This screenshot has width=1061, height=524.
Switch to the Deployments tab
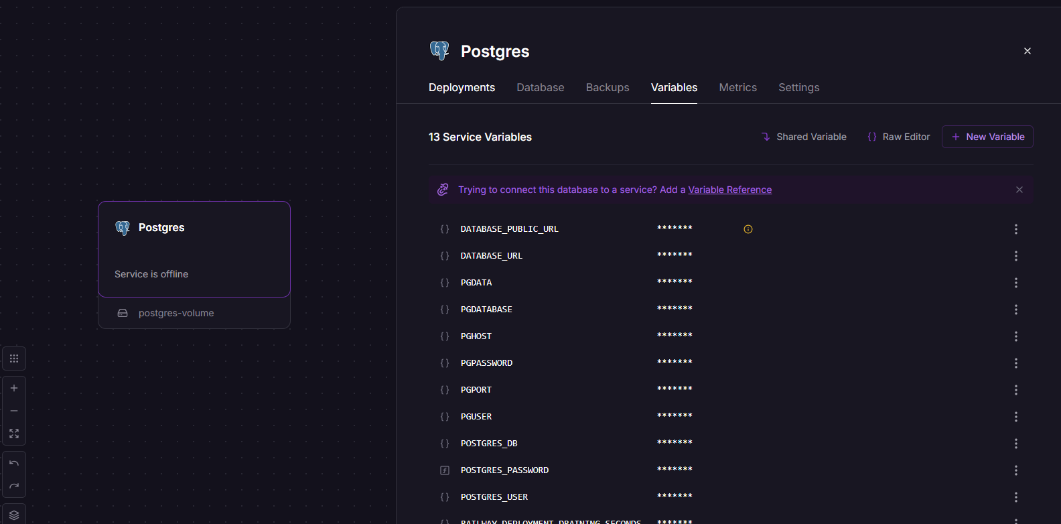click(462, 88)
